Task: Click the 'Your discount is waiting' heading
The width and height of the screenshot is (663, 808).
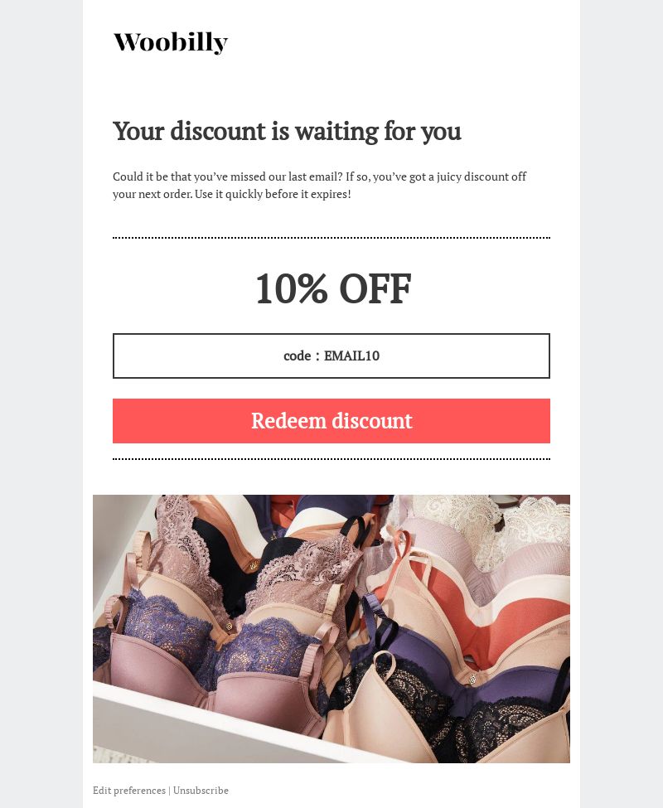Action: click(287, 132)
